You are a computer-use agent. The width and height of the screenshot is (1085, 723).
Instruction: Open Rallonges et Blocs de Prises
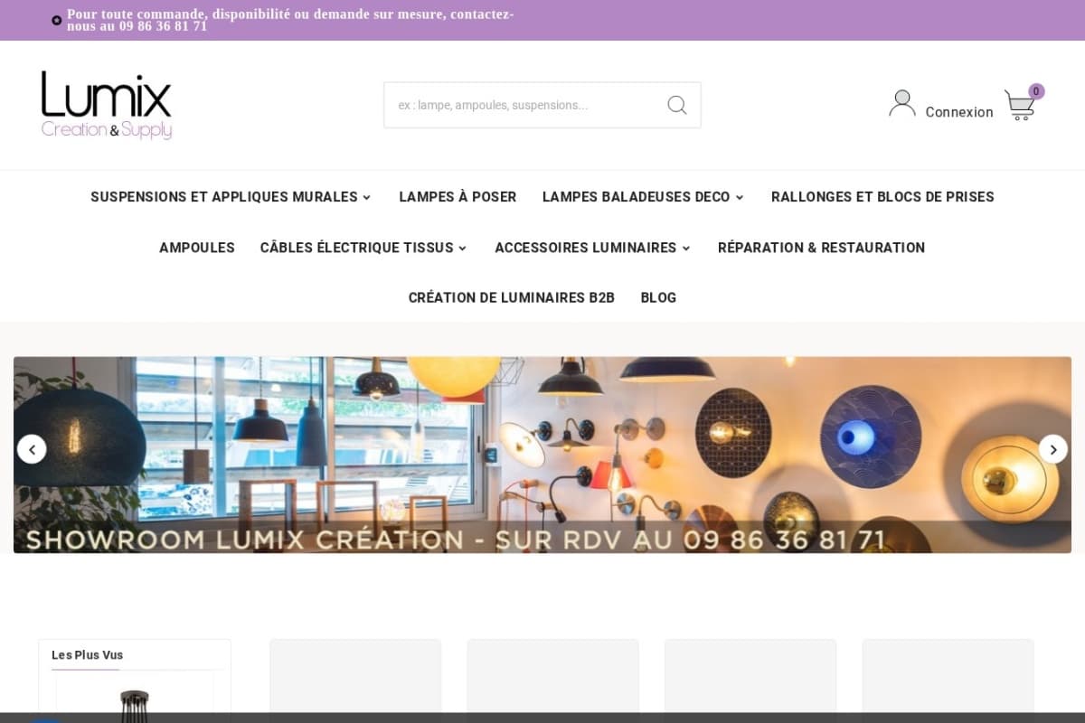882,197
